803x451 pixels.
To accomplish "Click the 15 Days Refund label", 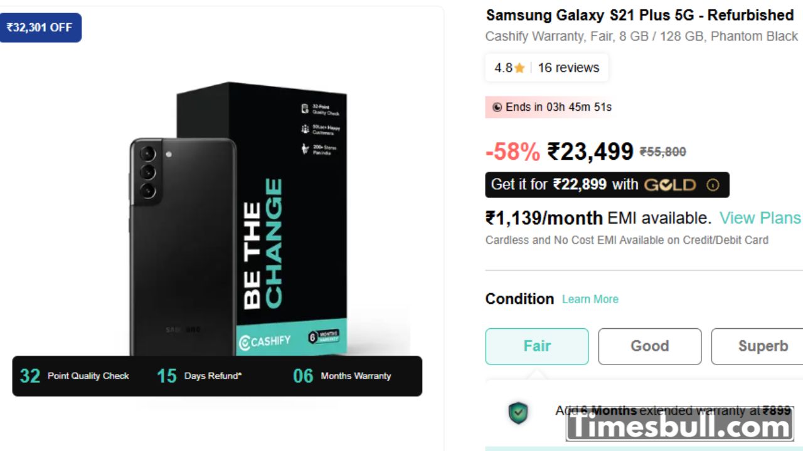I will (x=199, y=376).
